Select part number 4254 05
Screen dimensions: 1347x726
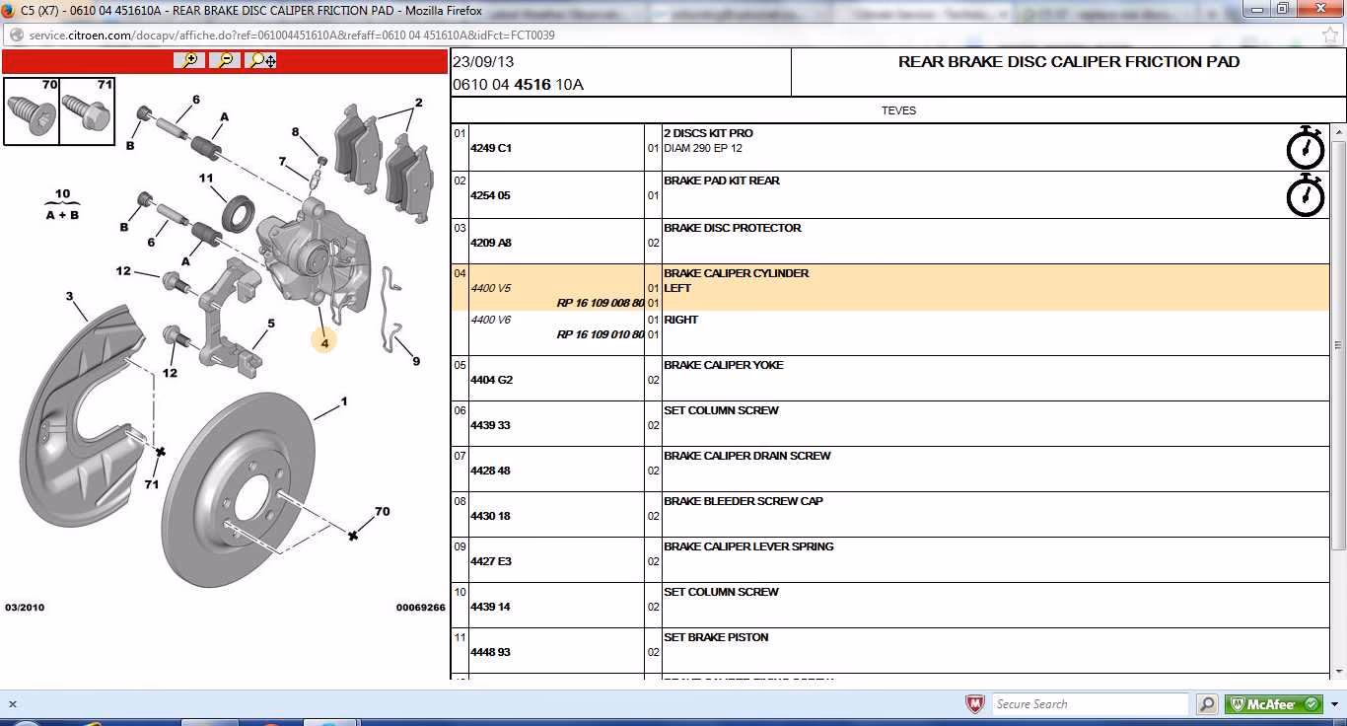tap(490, 195)
